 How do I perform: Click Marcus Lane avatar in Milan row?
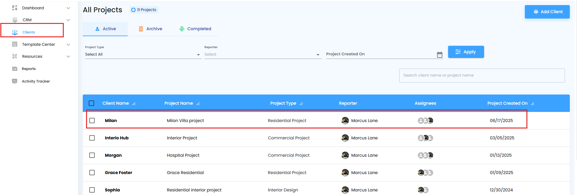pyautogui.click(x=345, y=121)
